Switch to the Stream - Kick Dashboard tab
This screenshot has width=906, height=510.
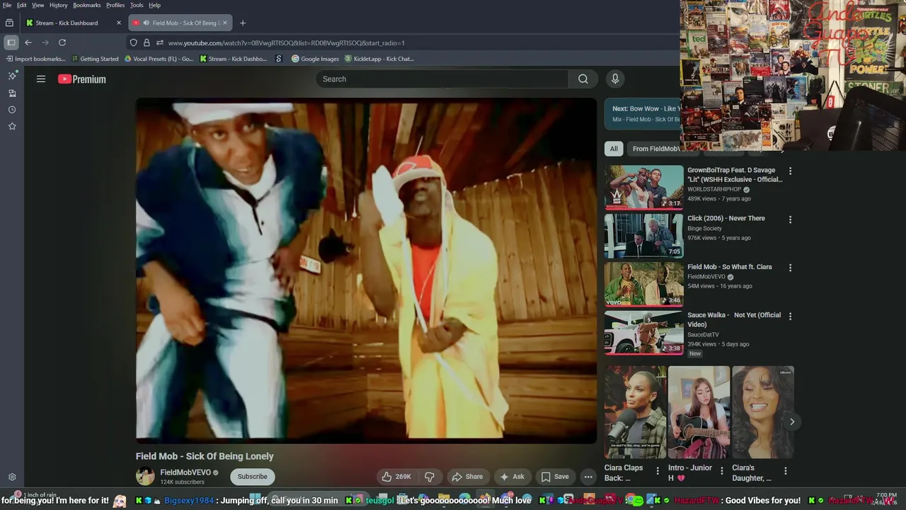(x=67, y=23)
